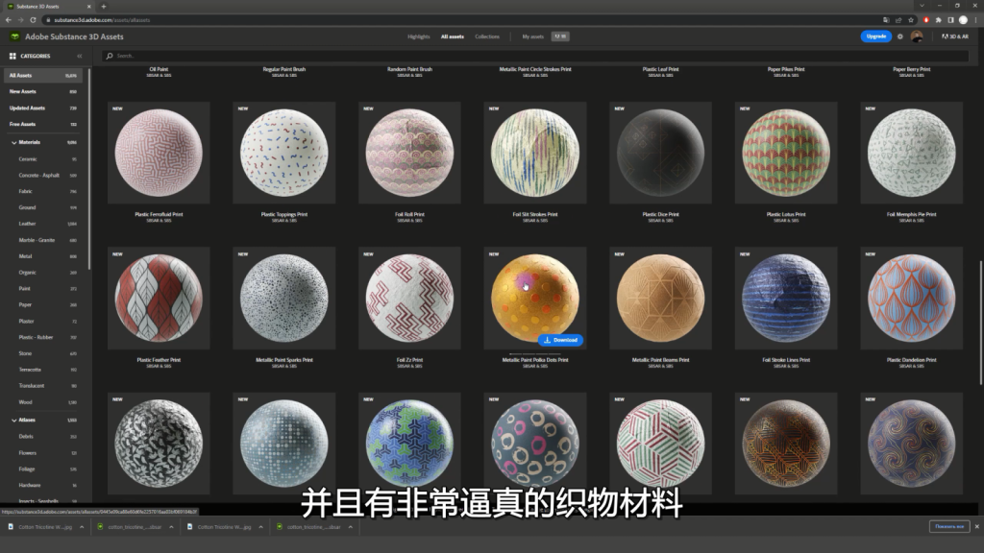The height and width of the screenshot is (553, 984).
Task: Close the downloads bar
Action: [x=976, y=527]
